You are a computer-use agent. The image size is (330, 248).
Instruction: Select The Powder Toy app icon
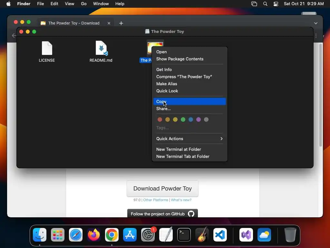point(155,48)
